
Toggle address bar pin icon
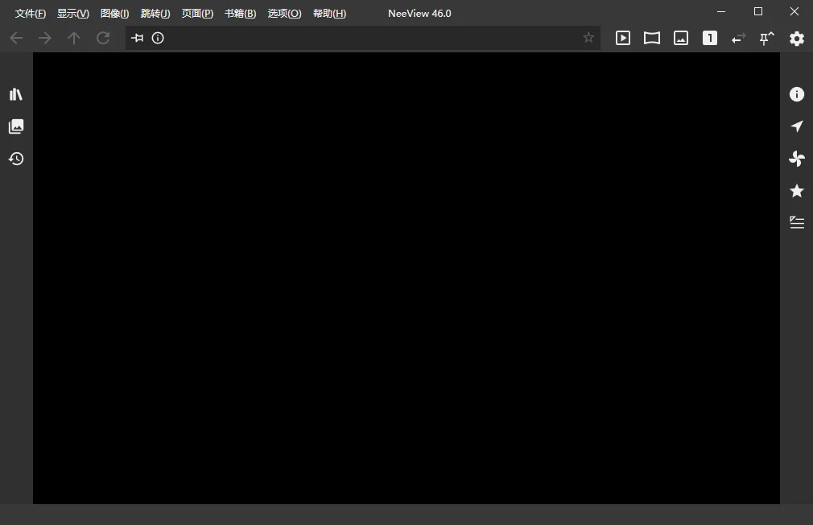point(138,38)
